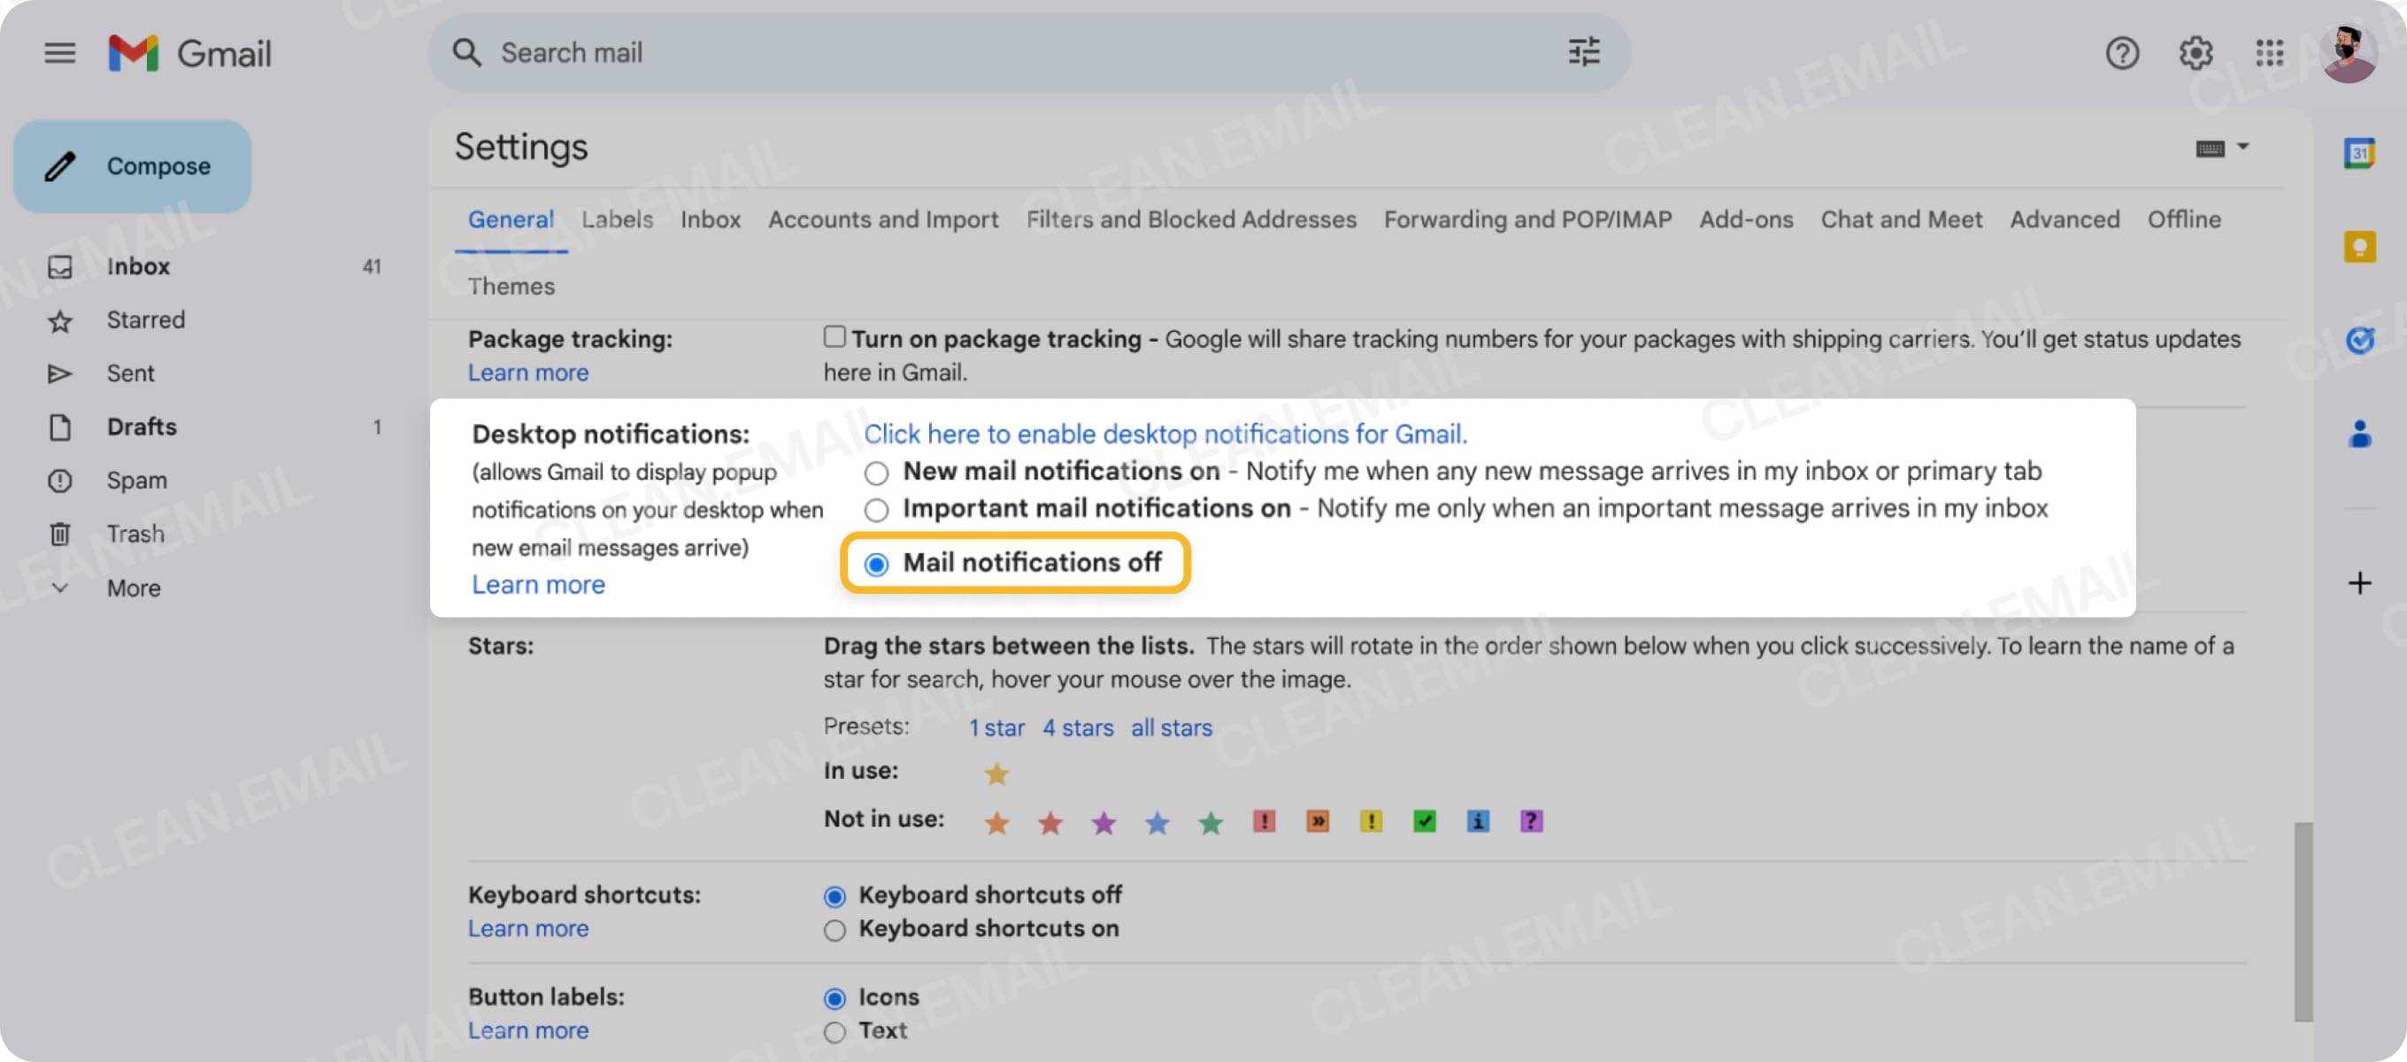The height and width of the screenshot is (1062, 2407).
Task: Open advanced search options
Action: pyautogui.click(x=1584, y=53)
